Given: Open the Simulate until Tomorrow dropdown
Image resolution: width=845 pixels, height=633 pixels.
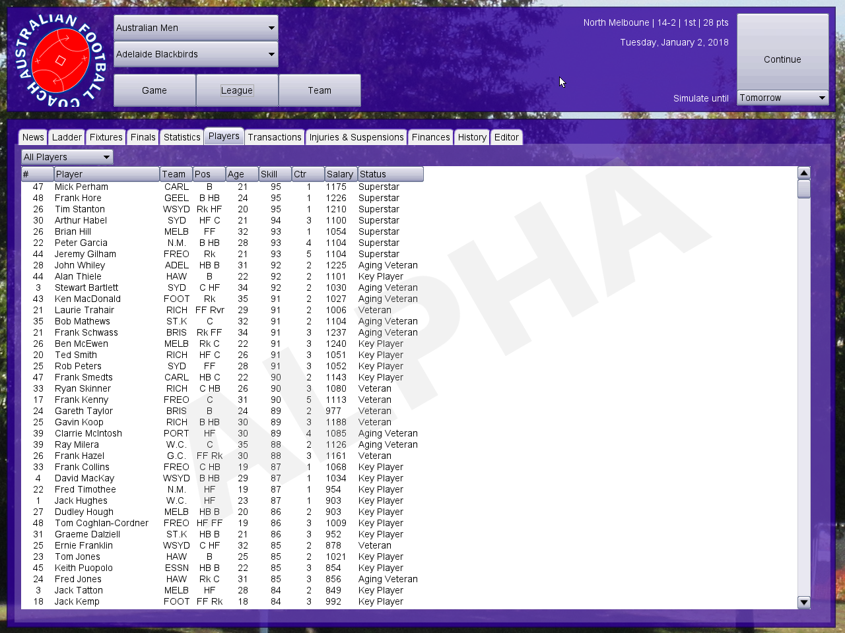Looking at the screenshot, I should pyautogui.click(x=782, y=98).
